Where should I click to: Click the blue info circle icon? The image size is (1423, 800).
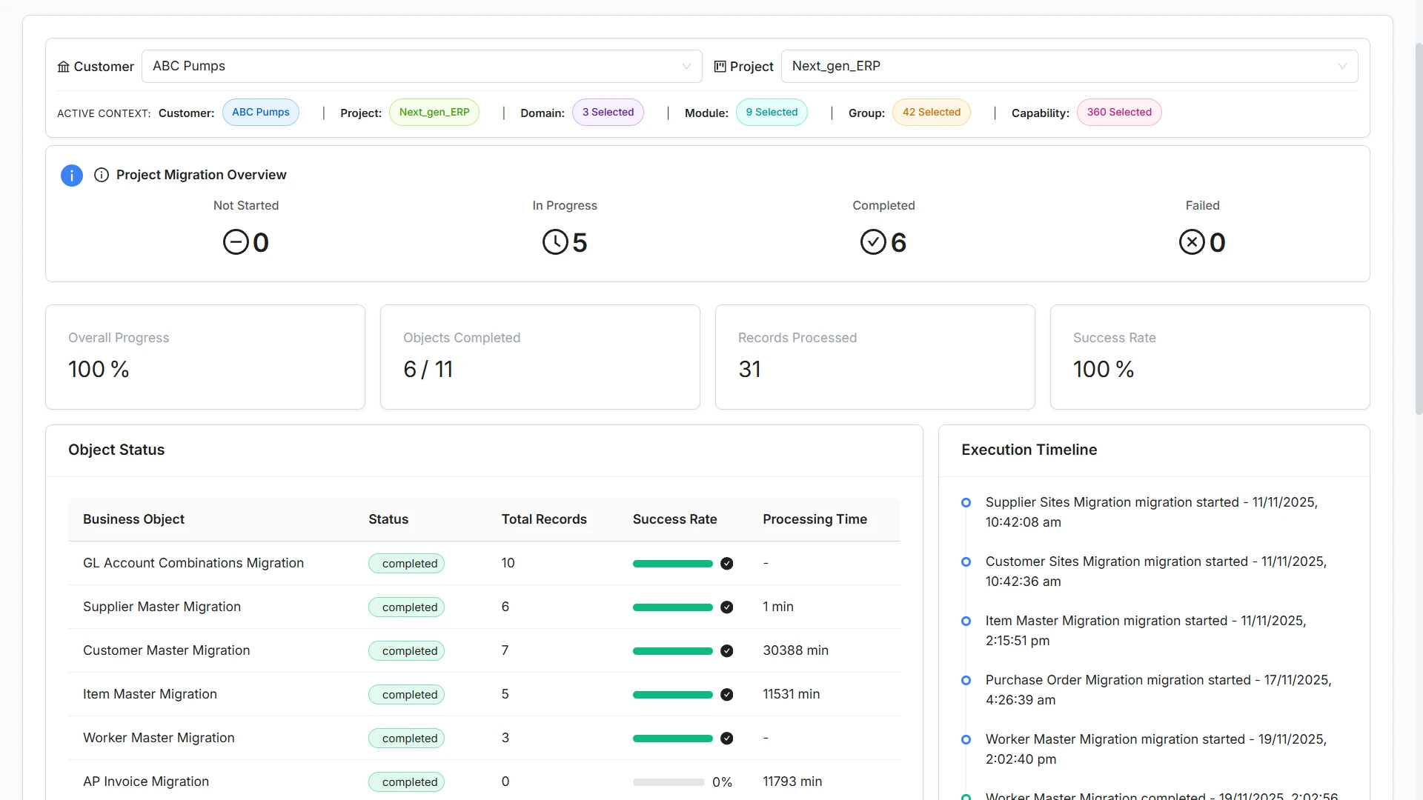click(x=71, y=176)
